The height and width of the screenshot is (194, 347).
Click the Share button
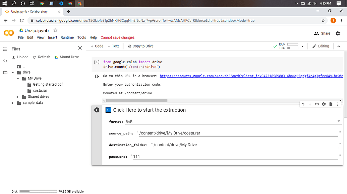click(x=322, y=33)
